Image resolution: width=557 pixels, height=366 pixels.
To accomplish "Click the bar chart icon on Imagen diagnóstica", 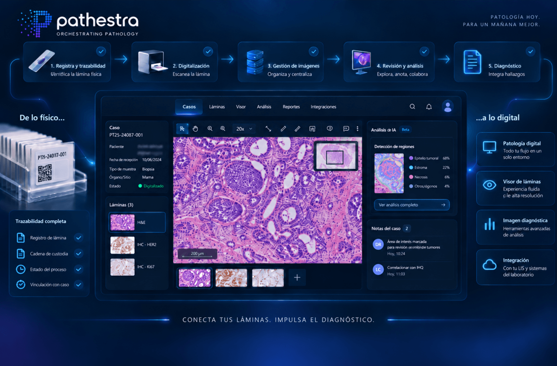I will (x=489, y=224).
